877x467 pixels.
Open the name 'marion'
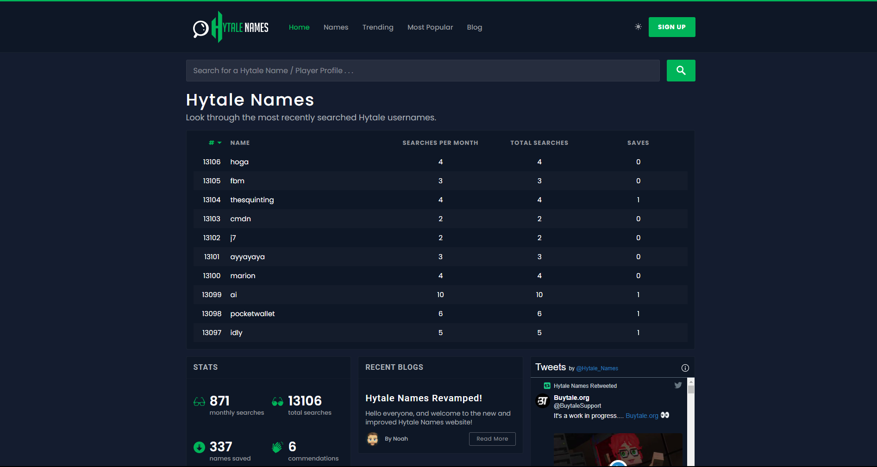(x=243, y=275)
